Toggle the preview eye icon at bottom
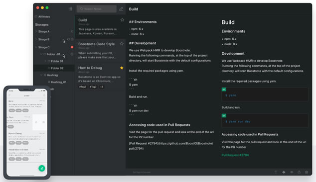The width and height of the screenshot is (316, 182). pos(292,172)
